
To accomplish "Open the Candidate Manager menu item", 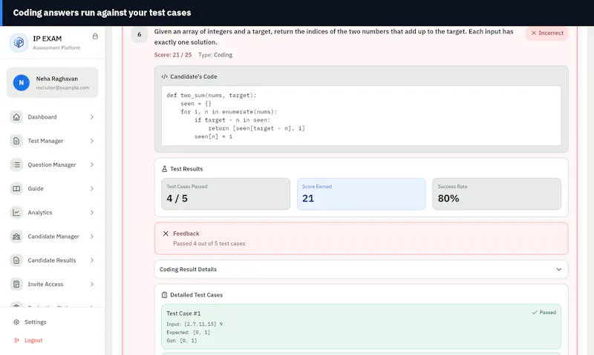I will pyautogui.click(x=52, y=236).
